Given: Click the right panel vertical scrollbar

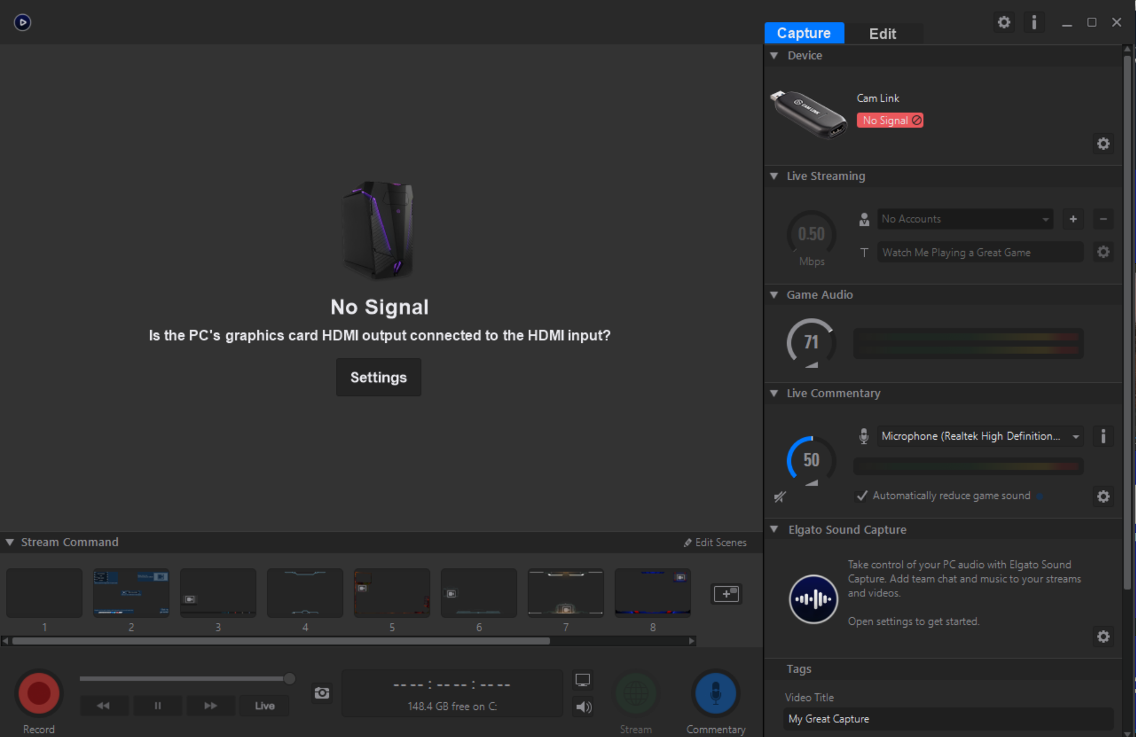Looking at the screenshot, I should point(1128,322).
